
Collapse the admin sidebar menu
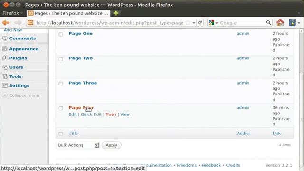(21, 95)
